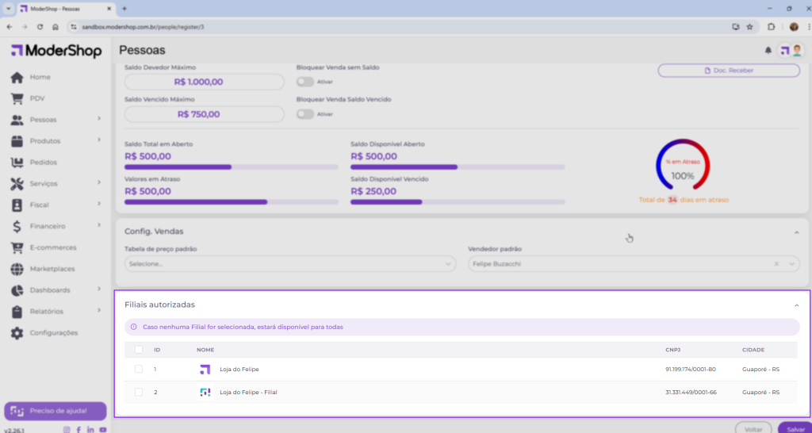Image resolution: width=812 pixels, height=433 pixels.
Task: Open the LinkedIn icon in footer
Action: tap(90, 429)
